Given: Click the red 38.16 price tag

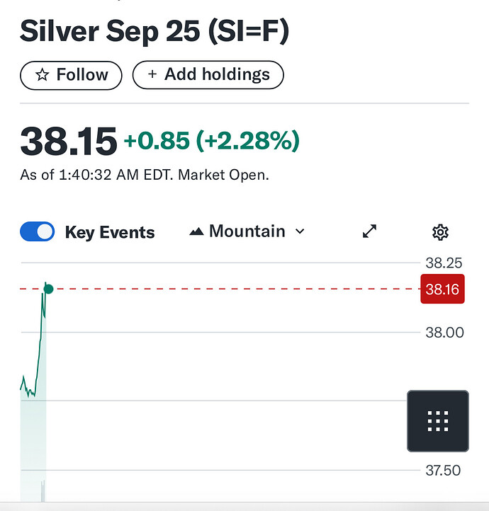Looking at the screenshot, I should tap(442, 289).
